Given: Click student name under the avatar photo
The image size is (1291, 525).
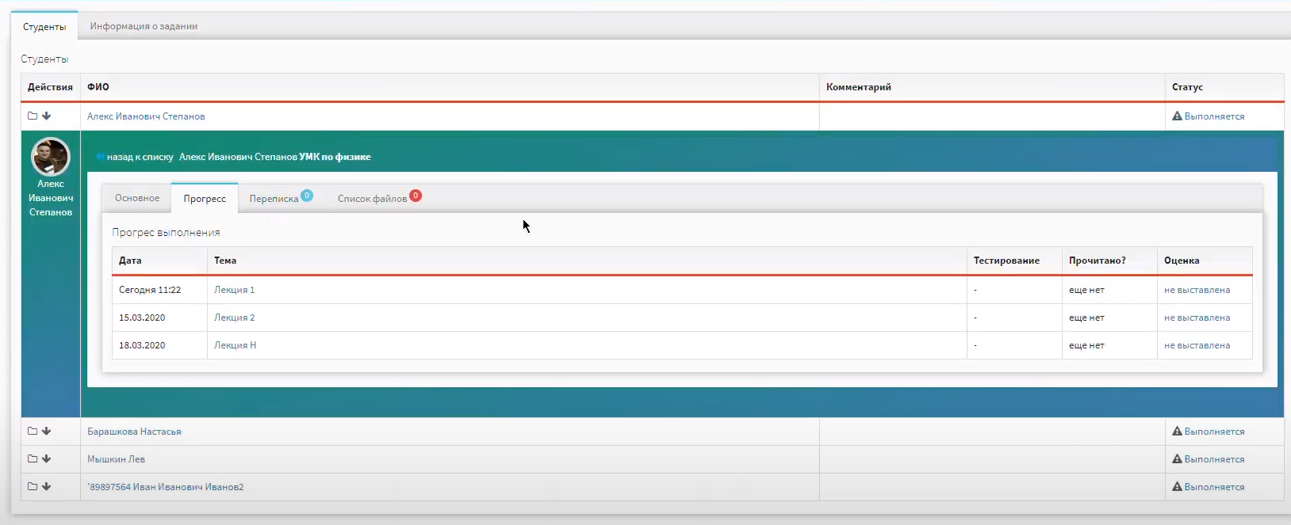Looking at the screenshot, I should 51,198.
